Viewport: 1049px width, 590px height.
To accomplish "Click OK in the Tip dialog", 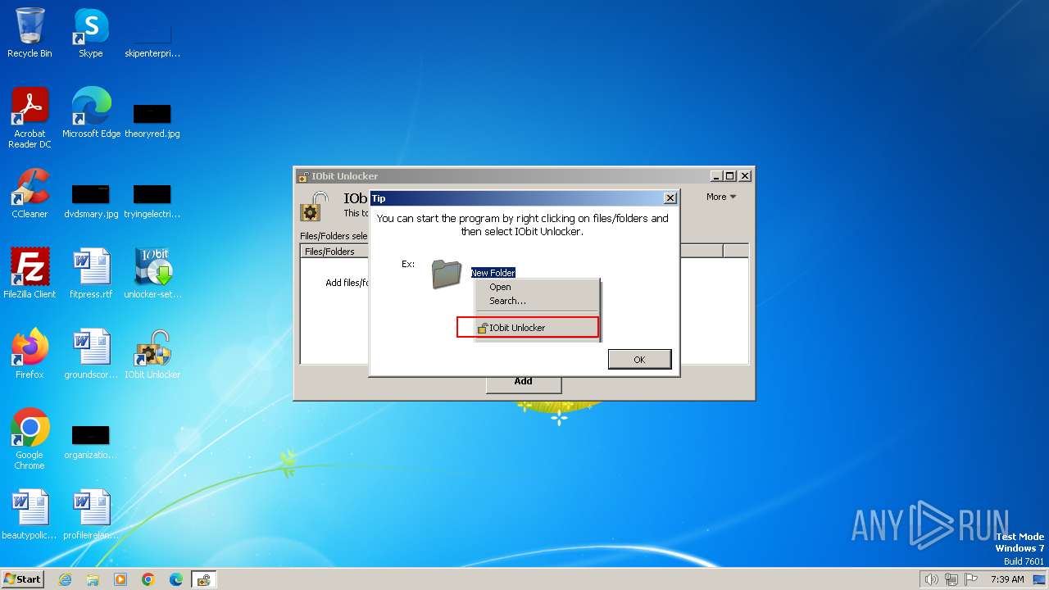I will coord(639,360).
